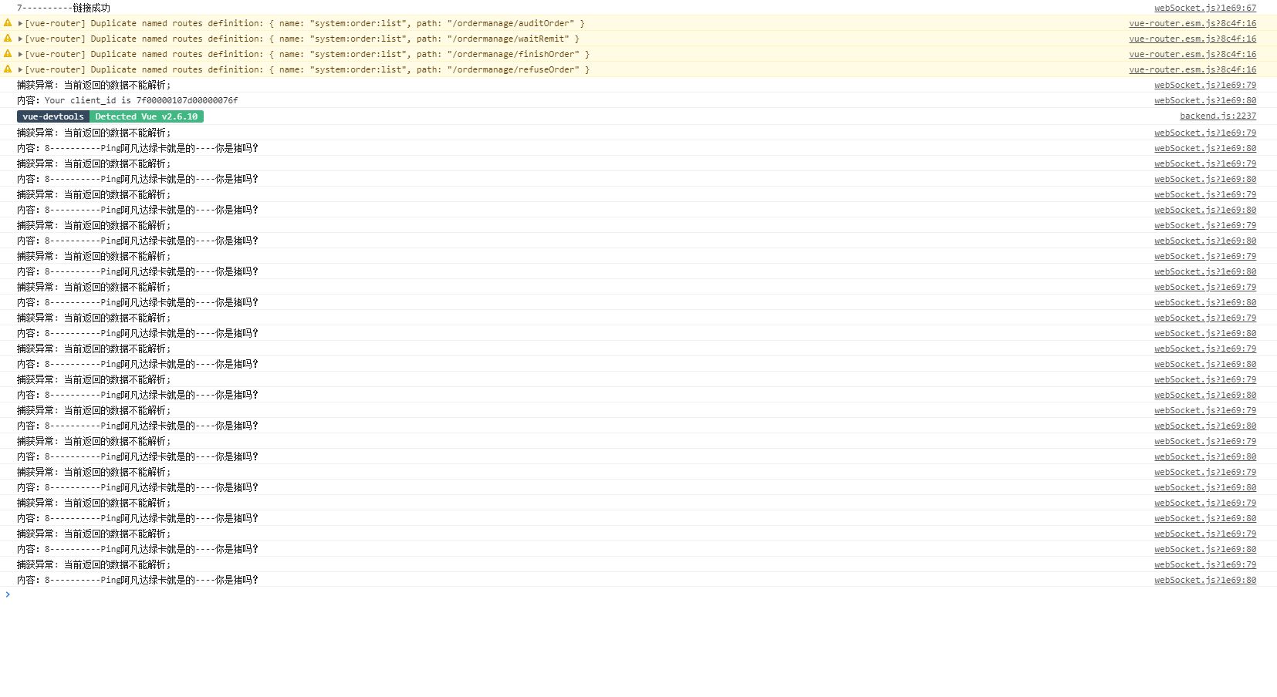This screenshot has width=1277, height=697.
Task: Open backend.js:2237 source link
Action: click(1218, 116)
